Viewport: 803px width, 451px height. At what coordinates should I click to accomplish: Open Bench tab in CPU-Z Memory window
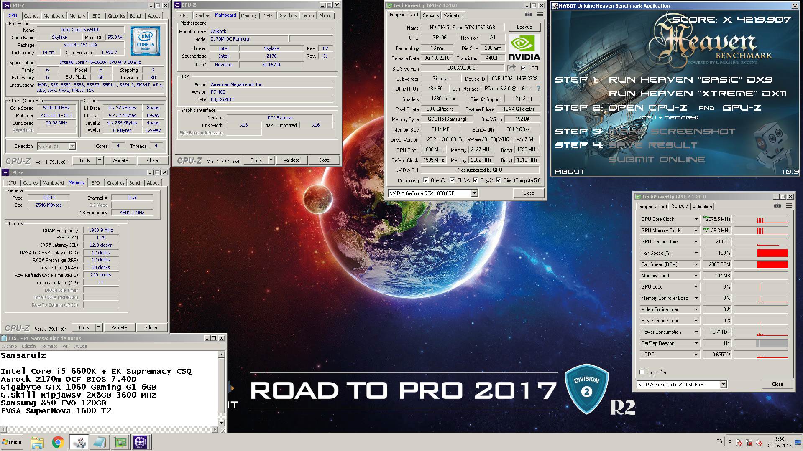pyautogui.click(x=135, y=183)
